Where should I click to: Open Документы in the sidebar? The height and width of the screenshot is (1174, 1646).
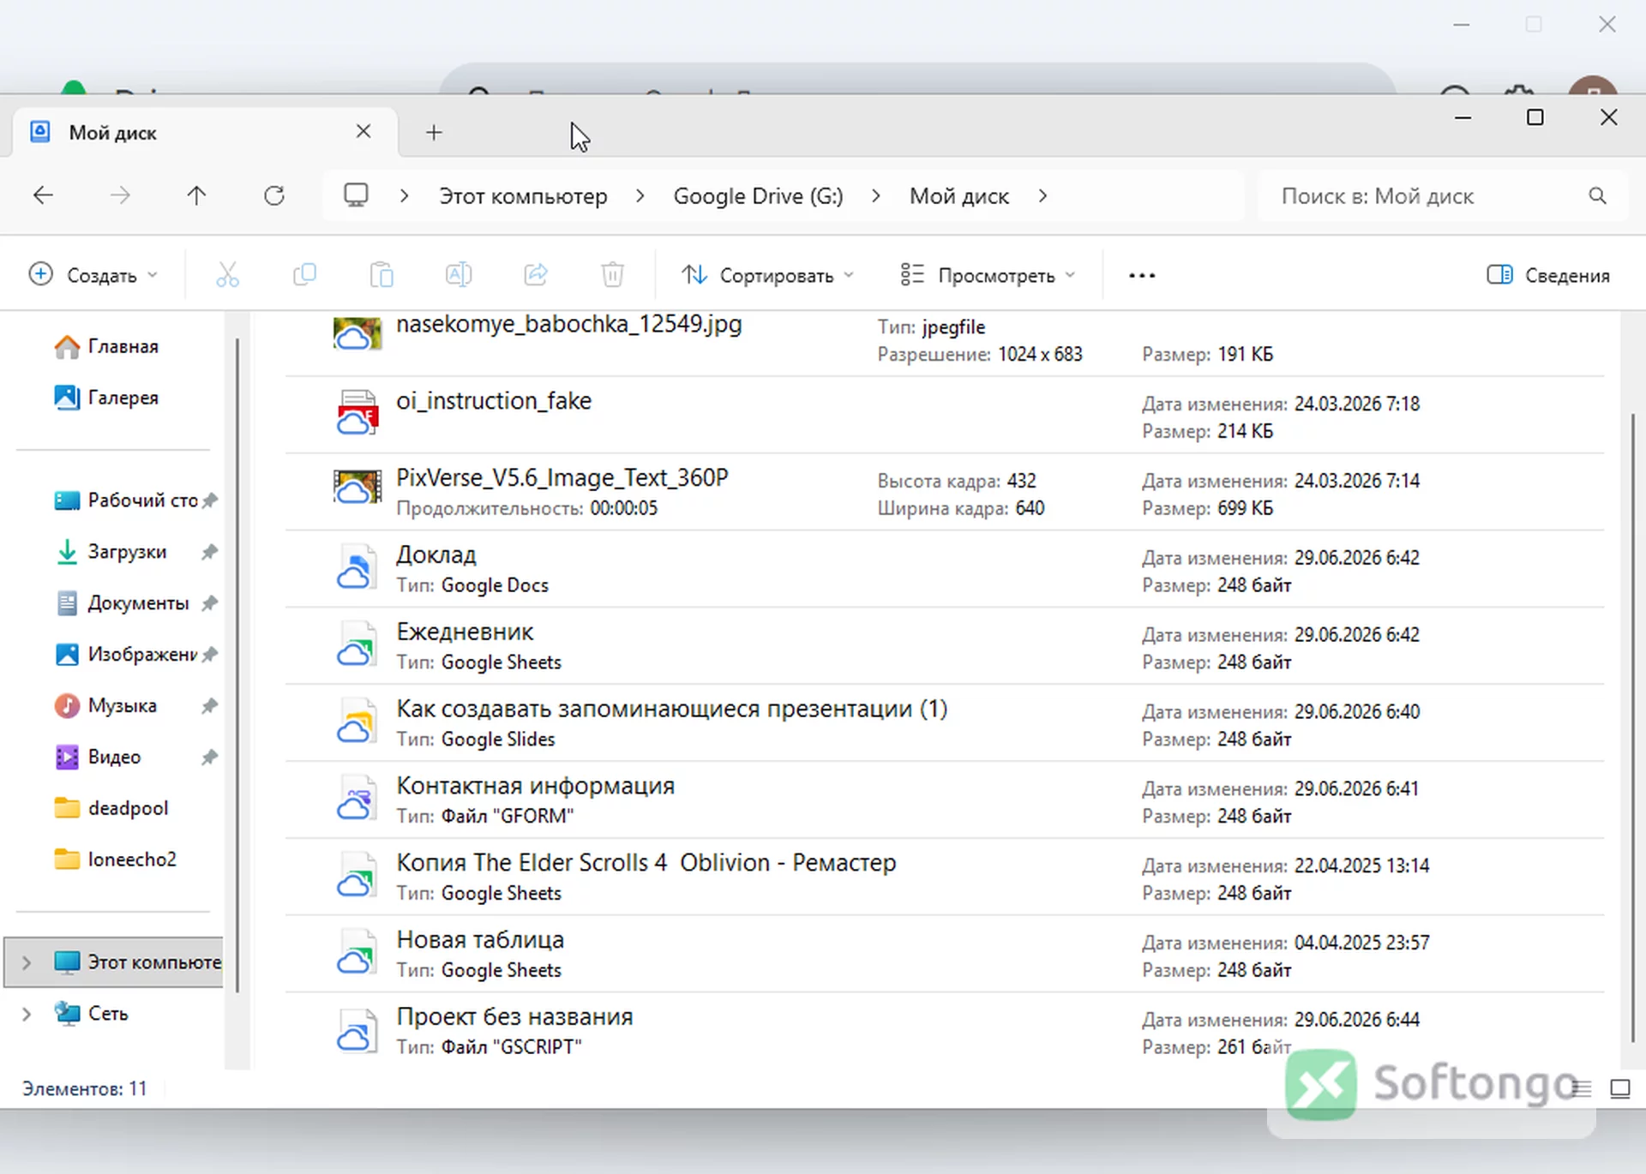121,602
